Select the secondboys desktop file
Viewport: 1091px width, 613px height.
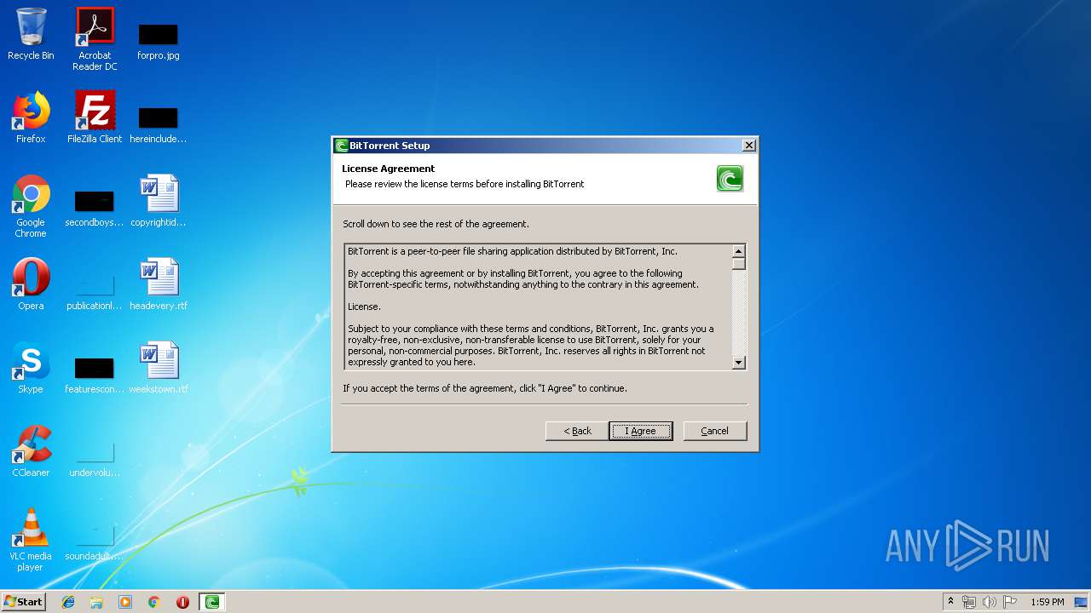95,208
